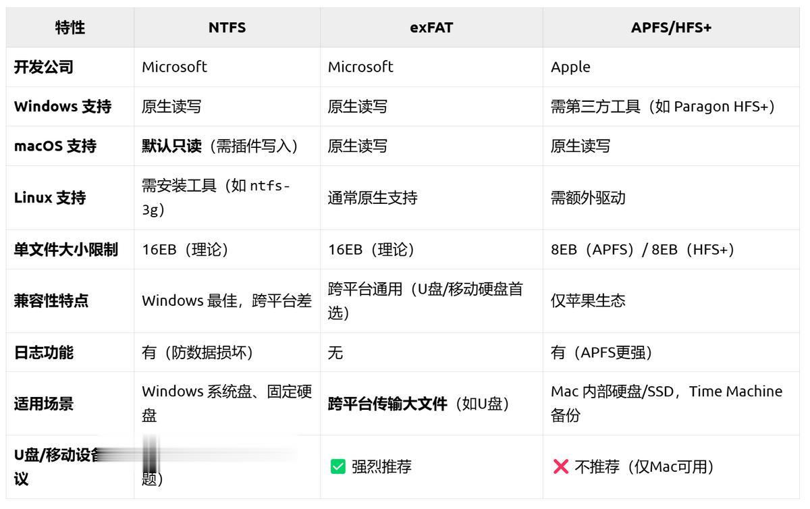This screenshot has width=810, height=509.
Task: Click the macOS 支持 row label
Action: click(x=55, y=146)
